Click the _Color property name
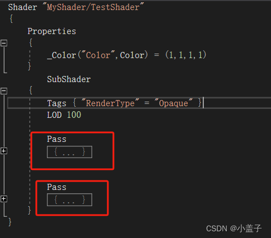The image size is (271, 238). [x=61, y=55]
